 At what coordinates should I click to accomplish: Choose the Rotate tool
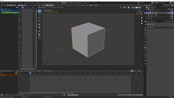pyautogui.click(x=39, y=21)
